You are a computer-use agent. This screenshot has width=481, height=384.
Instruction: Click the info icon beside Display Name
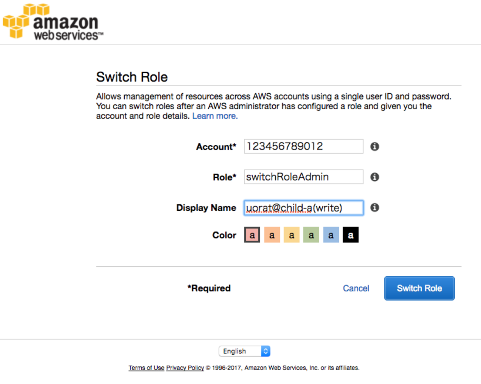374,207
